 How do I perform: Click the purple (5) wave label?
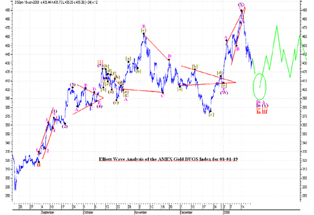(x=100, y=65)
